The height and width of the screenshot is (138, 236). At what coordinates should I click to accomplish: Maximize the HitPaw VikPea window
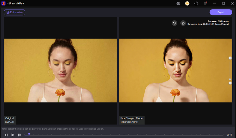tap(223, 3)
